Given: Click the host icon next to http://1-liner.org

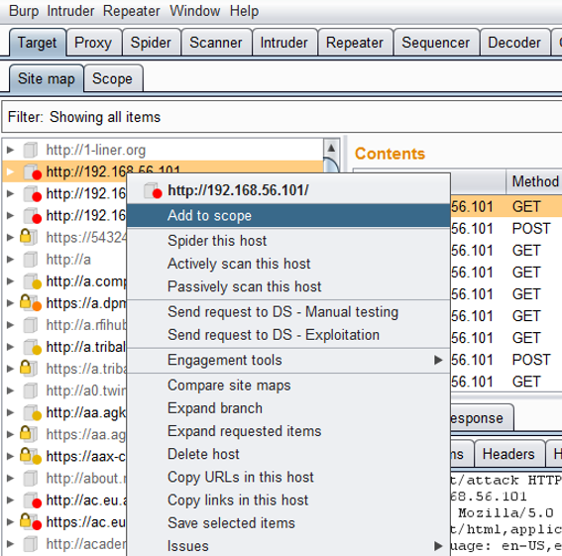Looking at the screenshot, I should (31, 150).
